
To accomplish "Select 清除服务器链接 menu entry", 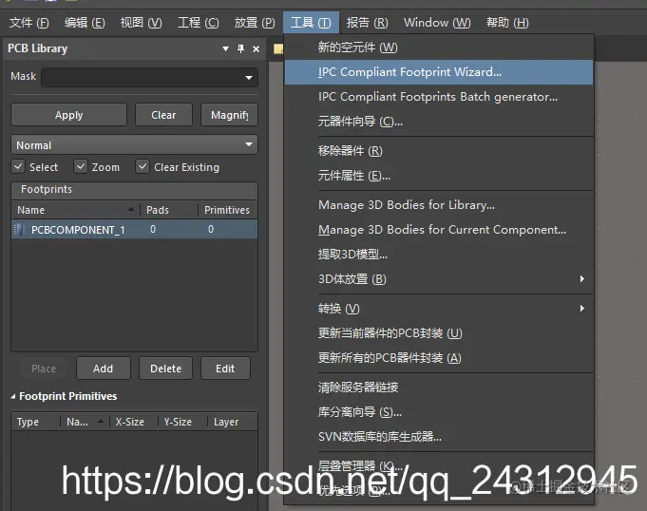I will tap(439, 388).
